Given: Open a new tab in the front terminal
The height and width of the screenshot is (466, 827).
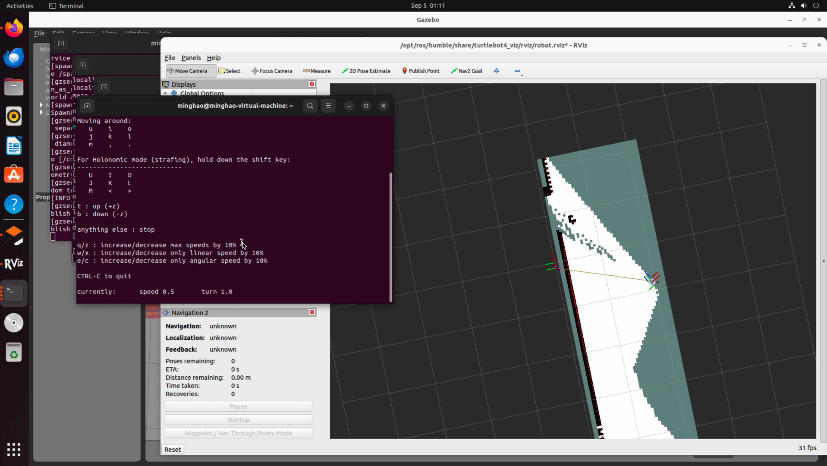Looking at the screenshot, I should click(x=87, y=106).
